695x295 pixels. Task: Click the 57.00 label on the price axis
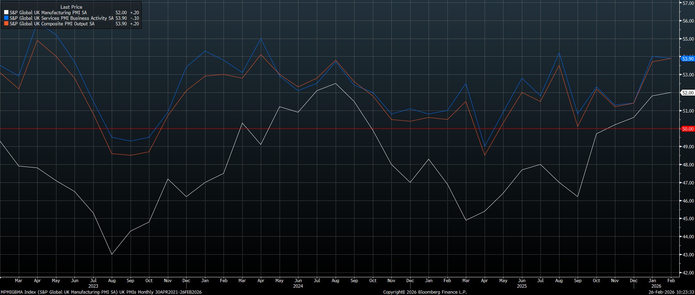tap(688, 3)
